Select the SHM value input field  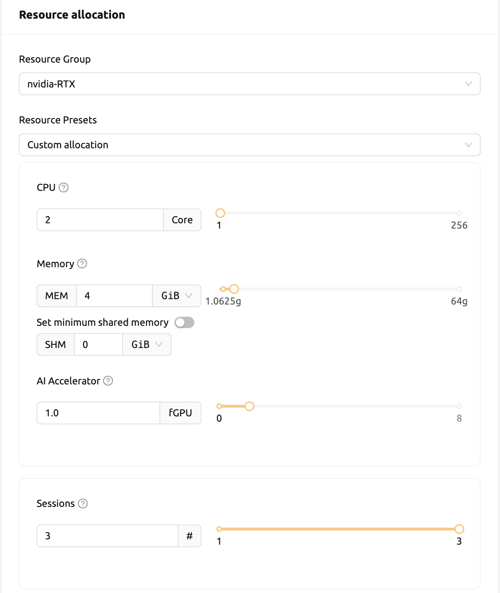[x=99, y=344]
